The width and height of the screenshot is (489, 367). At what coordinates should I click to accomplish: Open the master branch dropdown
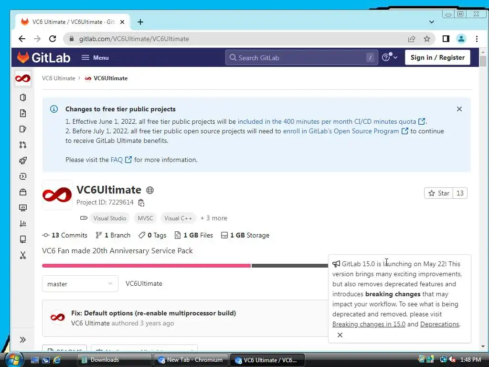[80, 284]
